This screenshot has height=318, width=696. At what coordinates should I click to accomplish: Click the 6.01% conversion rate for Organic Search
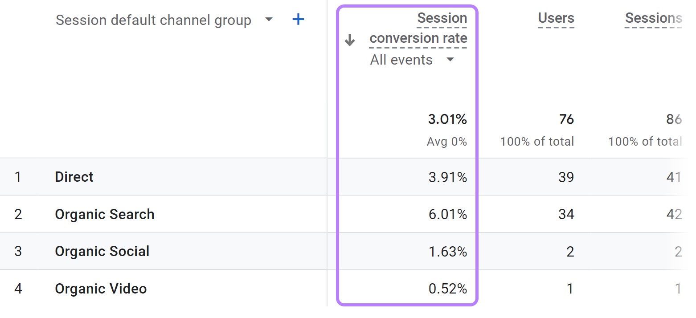coord(447,214)
